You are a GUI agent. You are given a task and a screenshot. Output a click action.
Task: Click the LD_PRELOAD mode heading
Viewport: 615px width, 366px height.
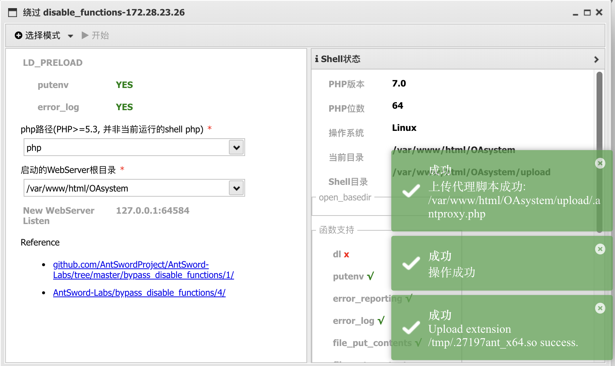click(x=53, y=63)
